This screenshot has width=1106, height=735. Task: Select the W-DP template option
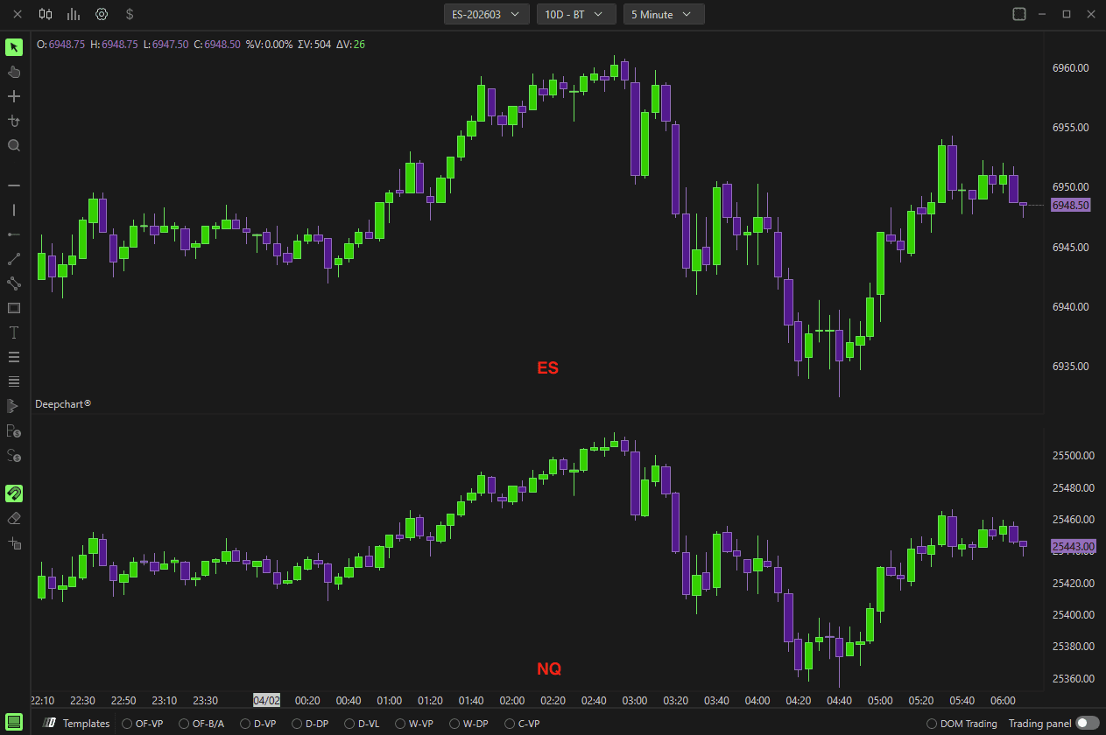coord(468,724)
